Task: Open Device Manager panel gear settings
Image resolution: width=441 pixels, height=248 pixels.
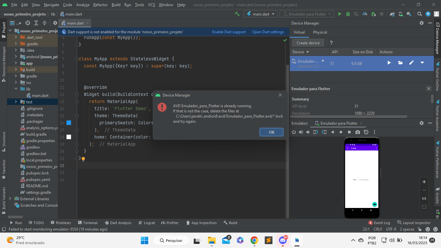Action: (x=421, y=23)
